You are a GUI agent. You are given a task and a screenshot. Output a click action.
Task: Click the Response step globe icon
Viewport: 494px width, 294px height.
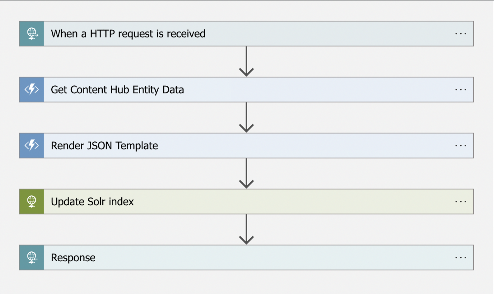click(x=31, y=258)
